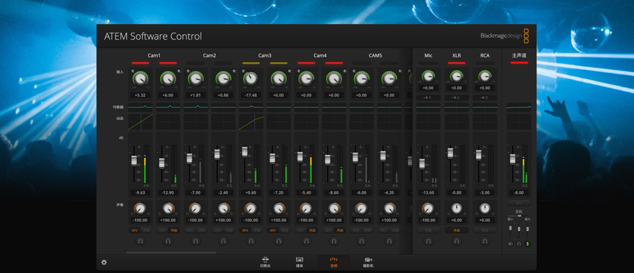634x273 pixels.
Task: Open the Cam3 left channel dynamics graph
Action: pyautogui.click(x=251, y=122)
